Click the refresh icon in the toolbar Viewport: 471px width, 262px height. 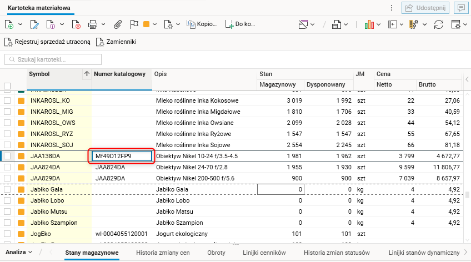pyautogui.click(x=439, y=24)
